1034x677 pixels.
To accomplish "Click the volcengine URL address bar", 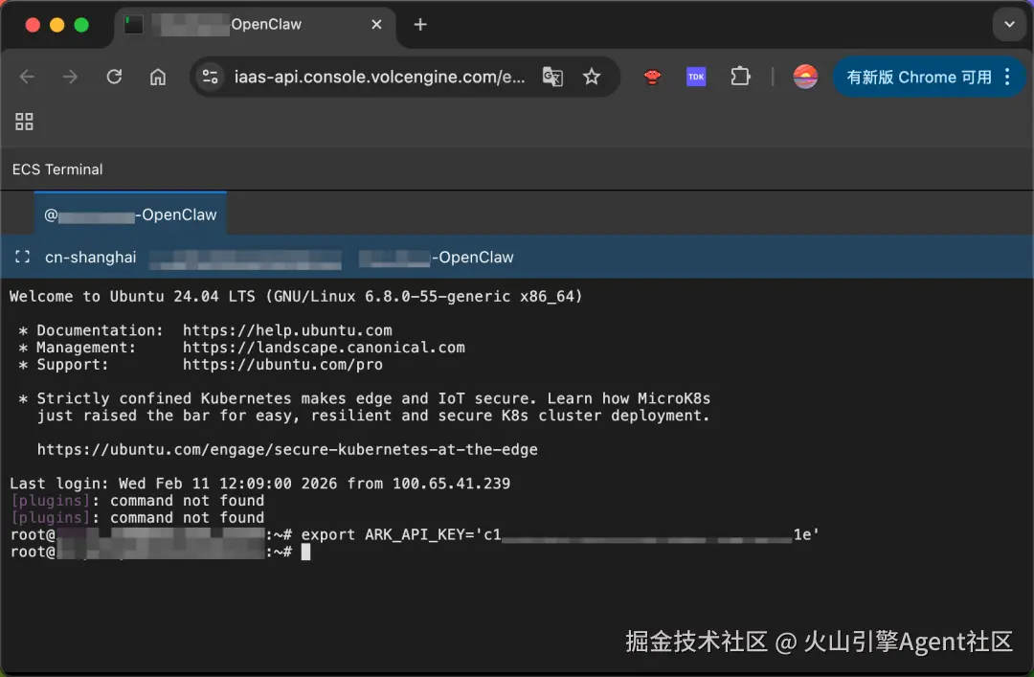I will point(380,78).
